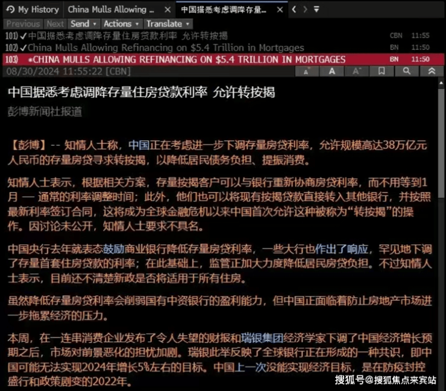
Task: Open the 鼓励 hyperlink
Action: pos(113,249)
